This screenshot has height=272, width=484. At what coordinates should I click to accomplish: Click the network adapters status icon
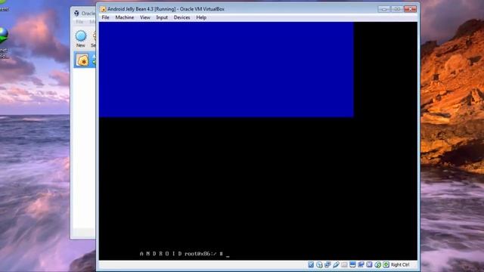pos(327,264)
